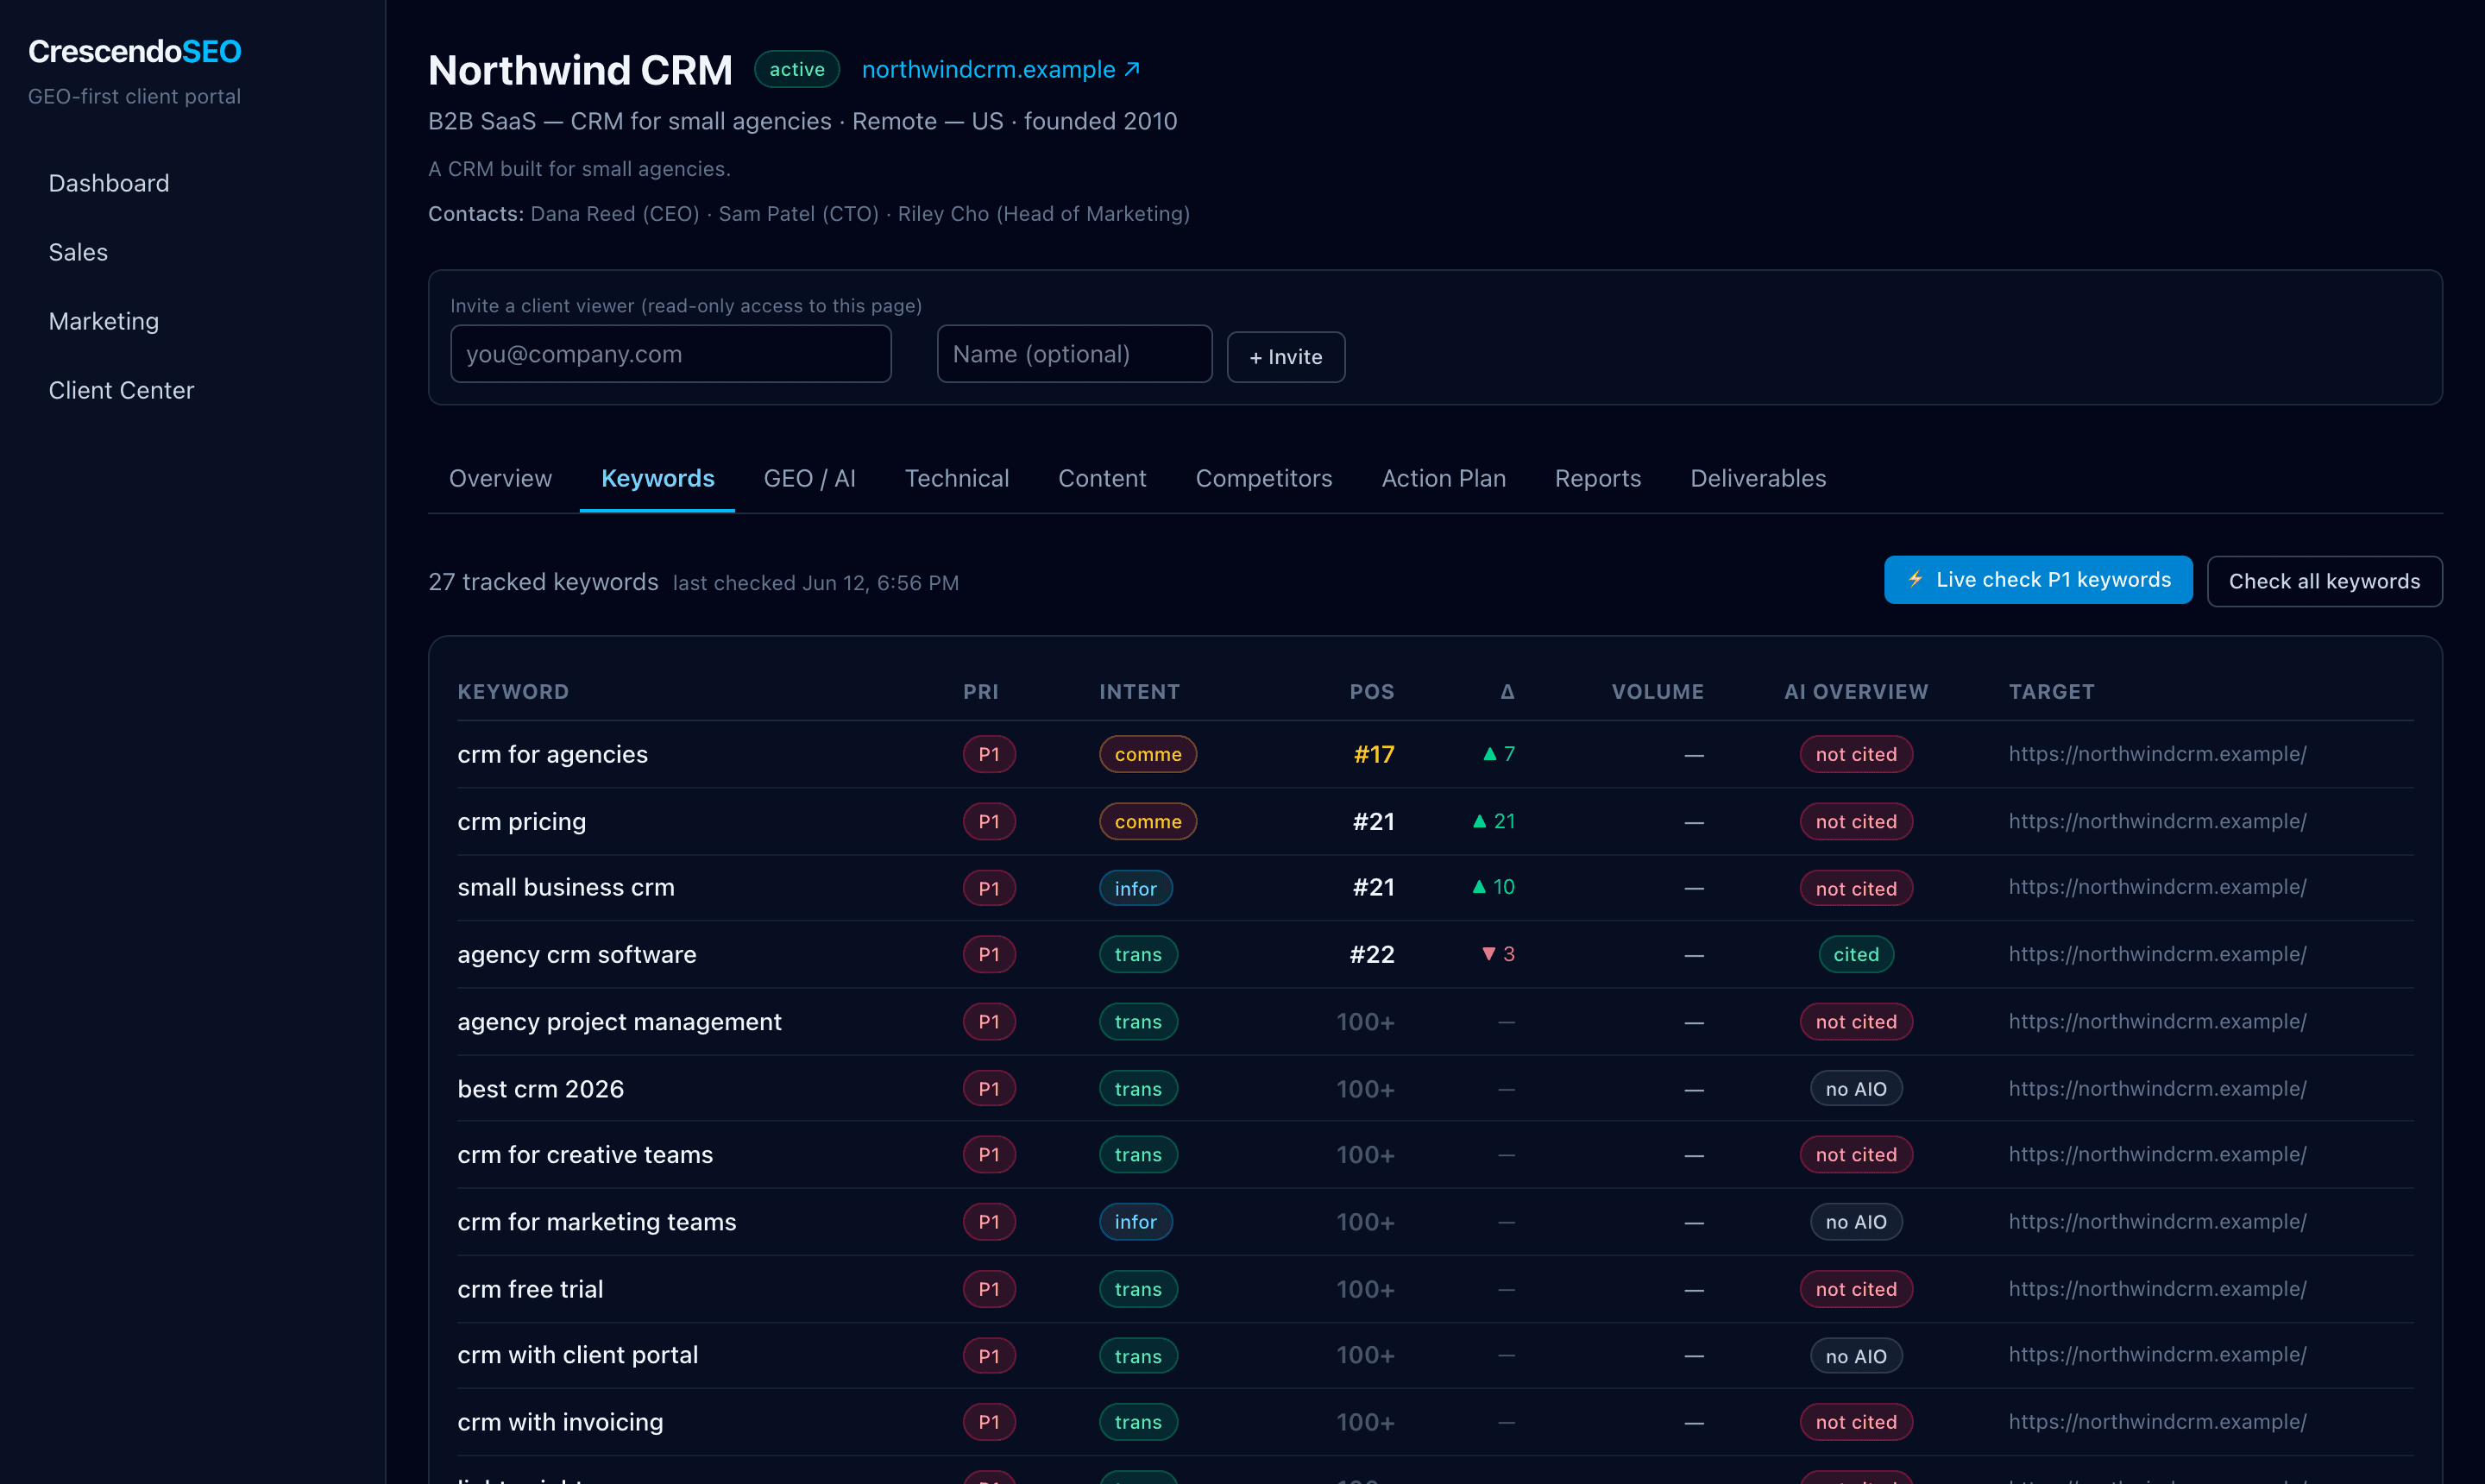Click the P1 badge for crm with invoicing

click(989, 1421)
